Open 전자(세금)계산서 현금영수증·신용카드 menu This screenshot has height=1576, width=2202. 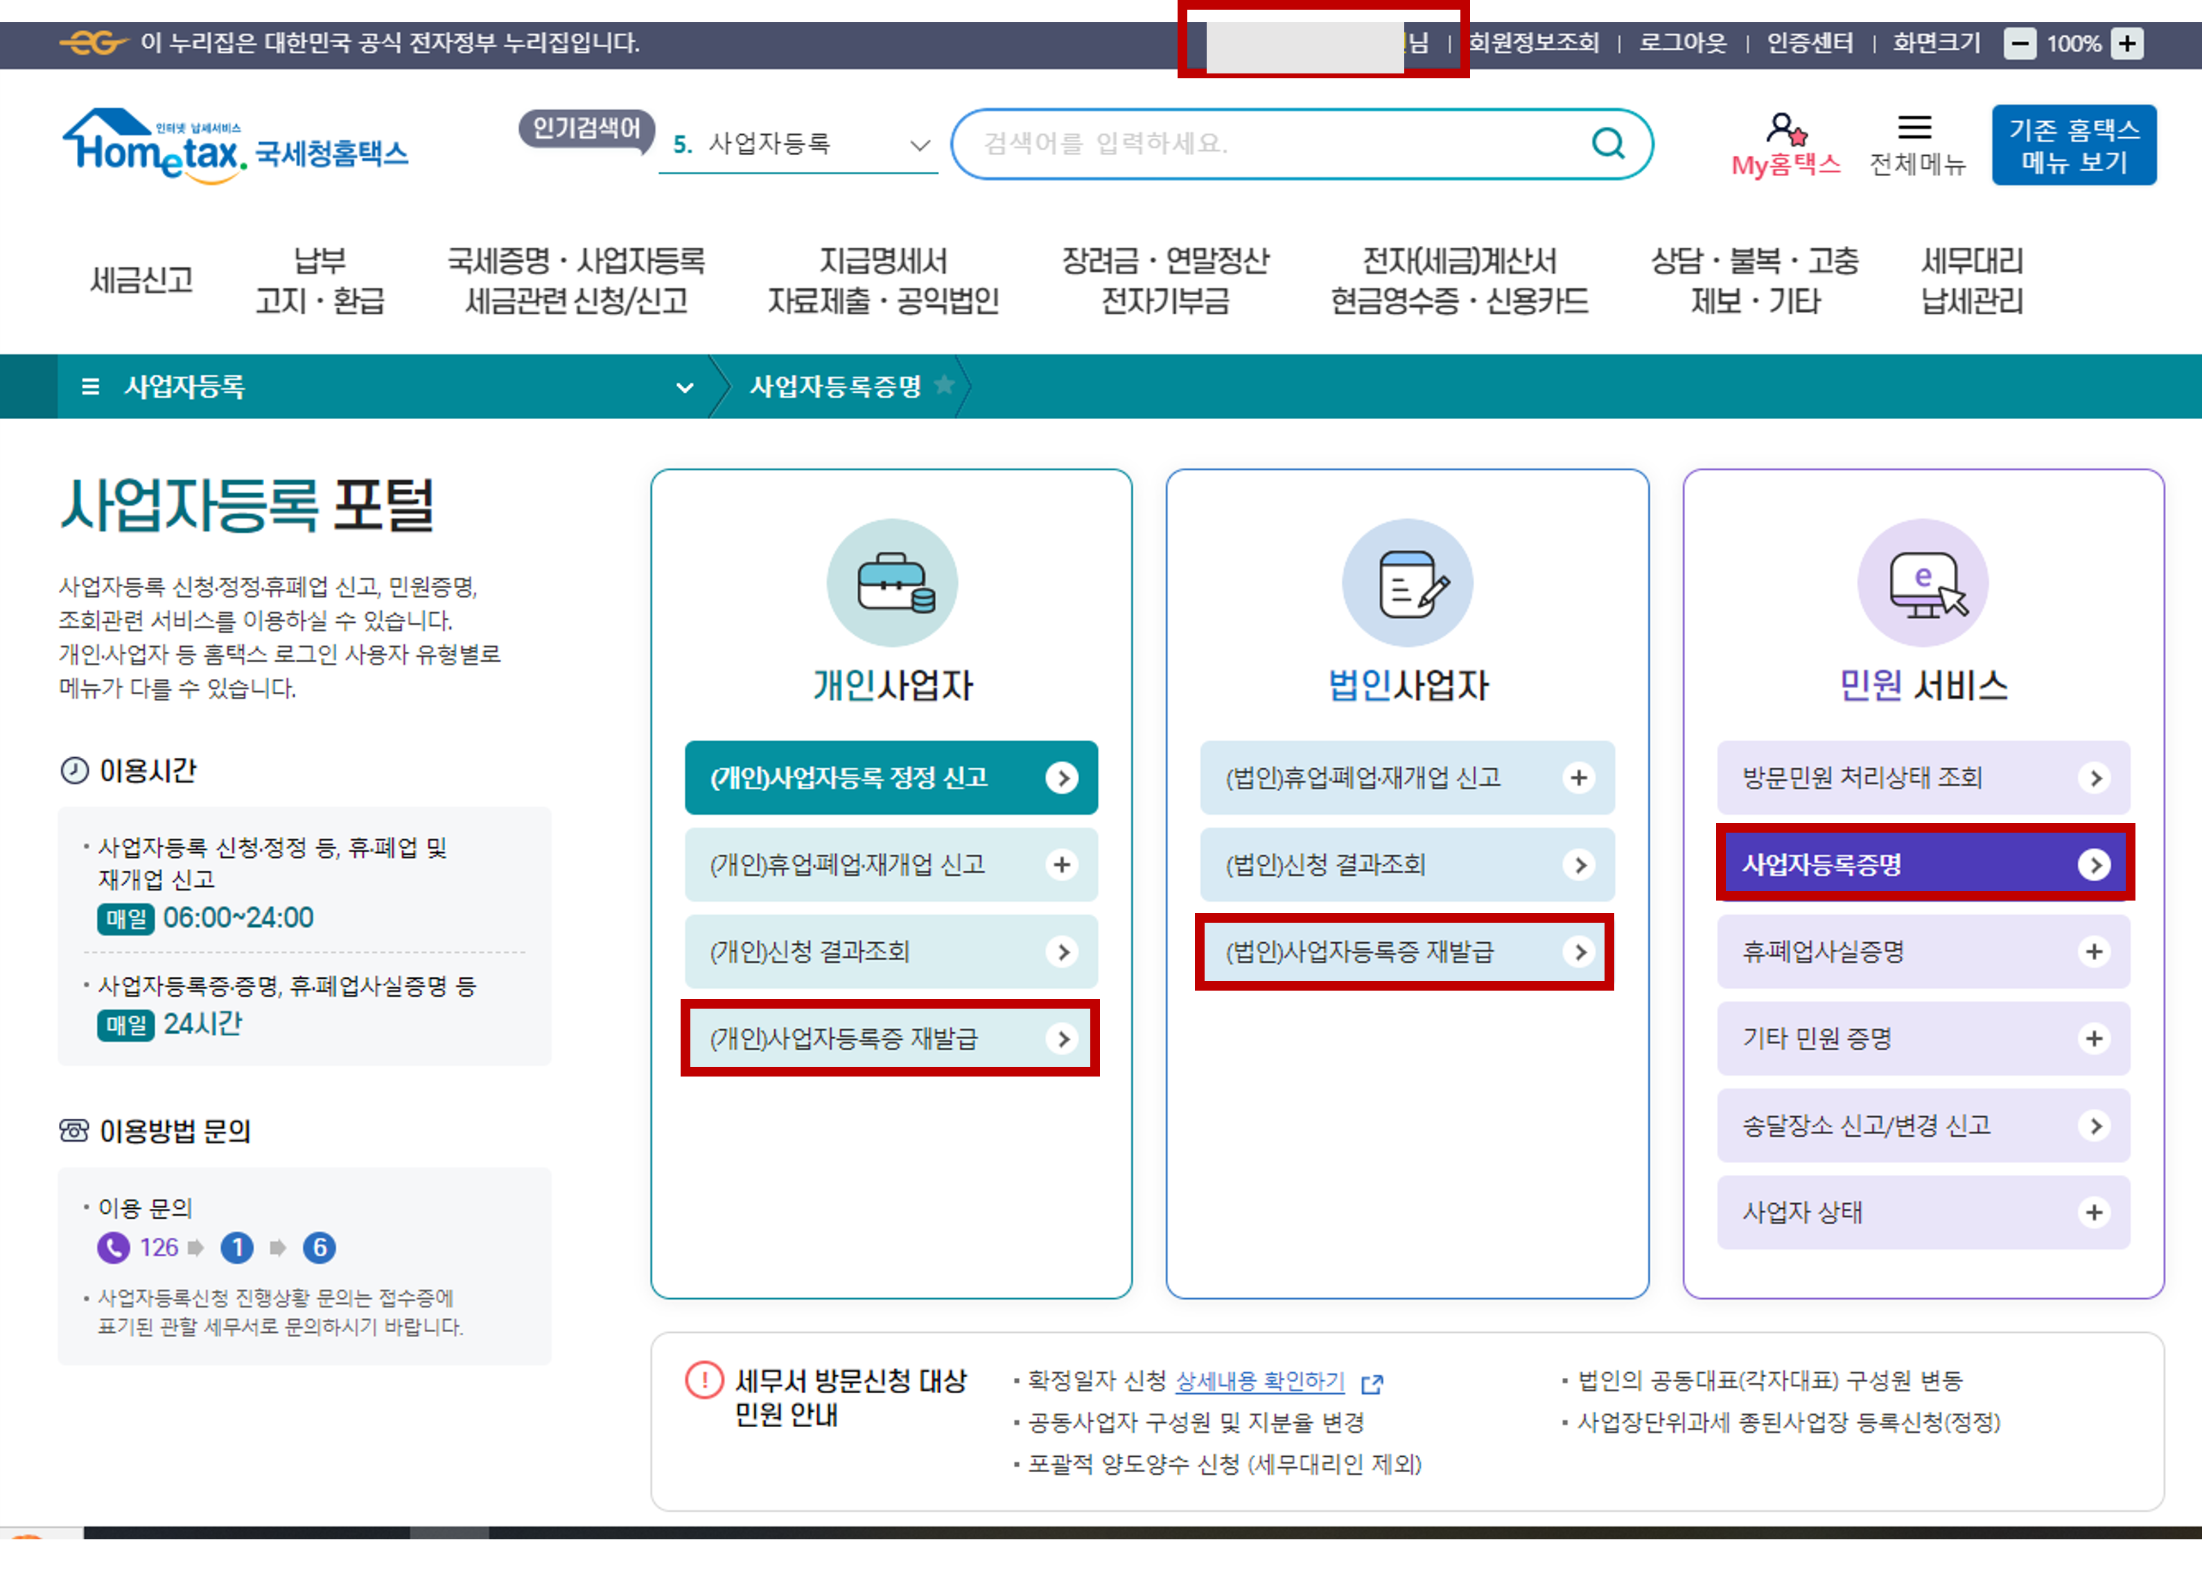point(1458,281)
